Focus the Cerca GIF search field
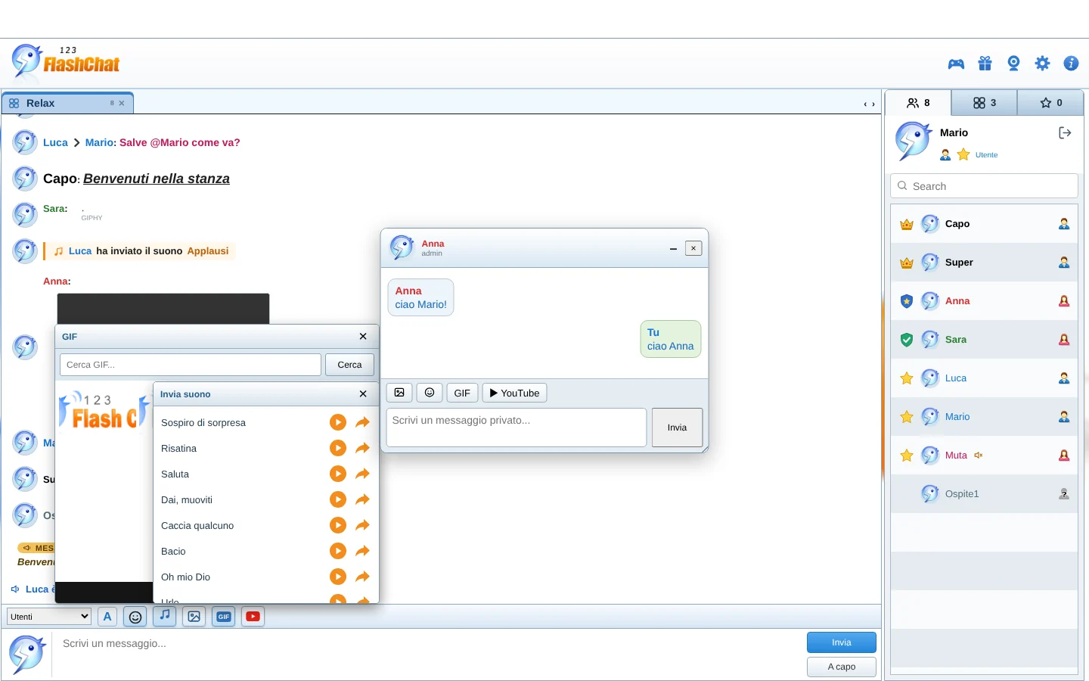 [191, 365]
